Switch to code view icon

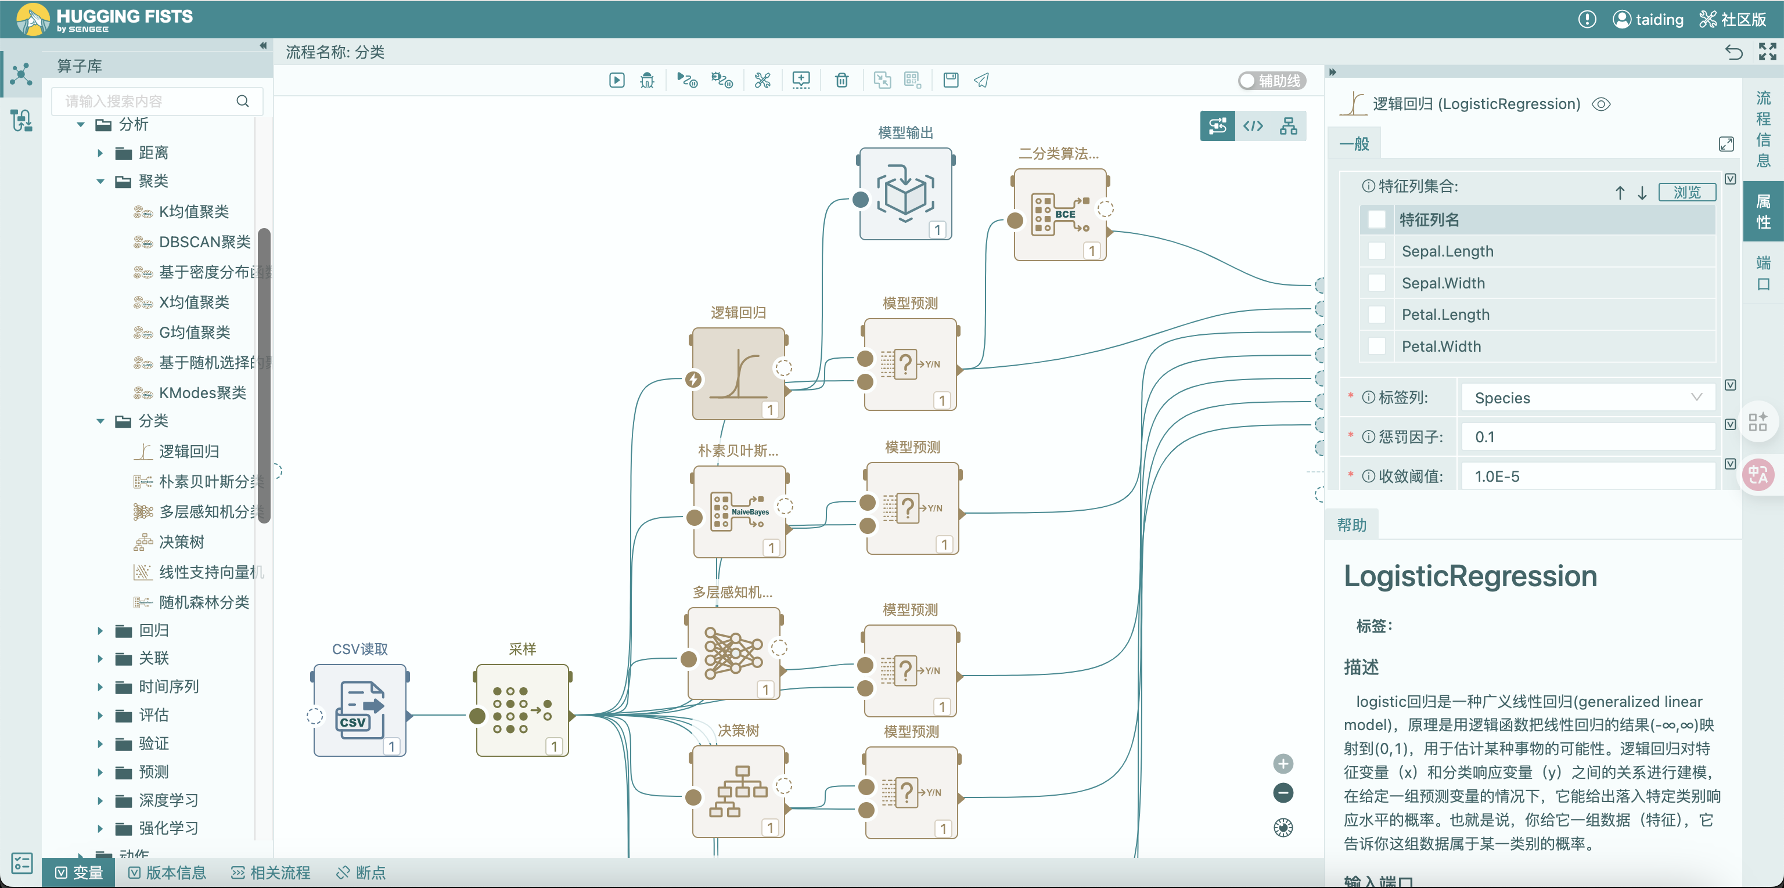(1253, 126)
